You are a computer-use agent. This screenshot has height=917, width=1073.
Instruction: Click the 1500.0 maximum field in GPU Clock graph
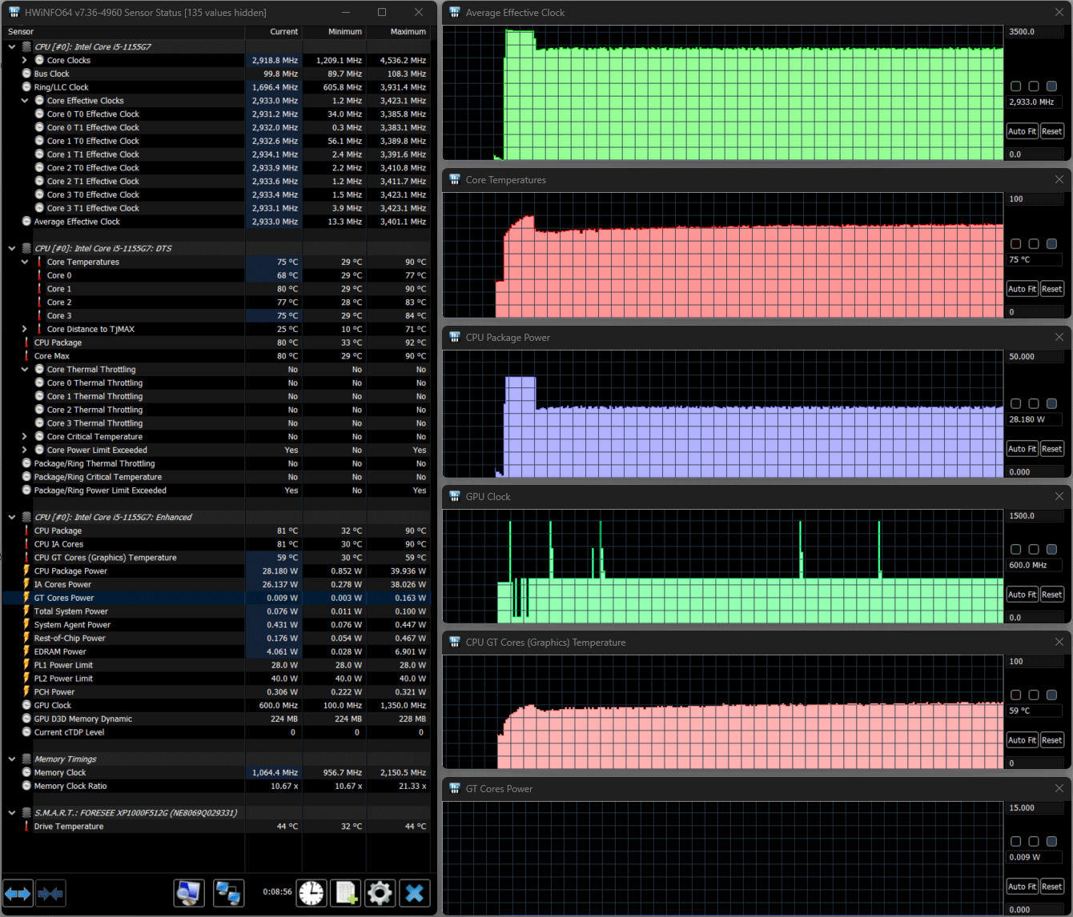1035,516
